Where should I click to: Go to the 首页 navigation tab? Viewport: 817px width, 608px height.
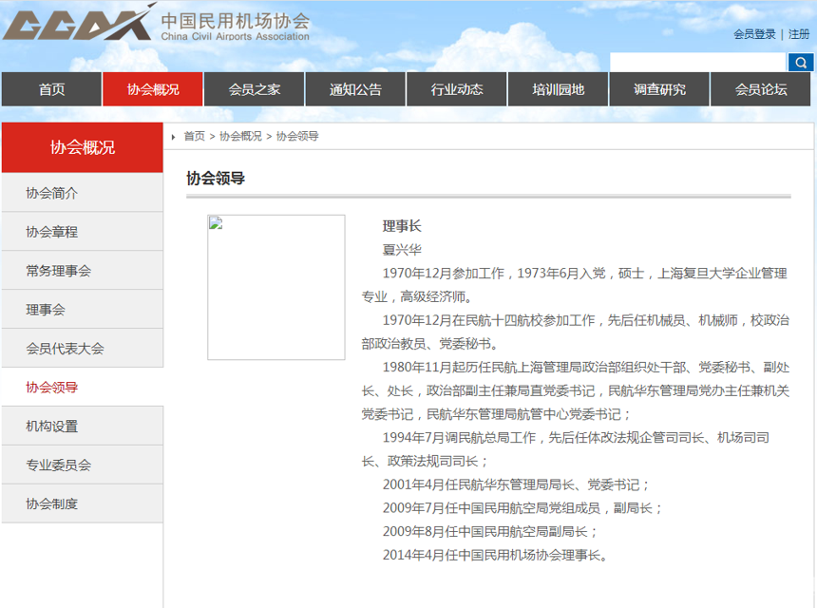pyautogui.click(x=51, y=89)
